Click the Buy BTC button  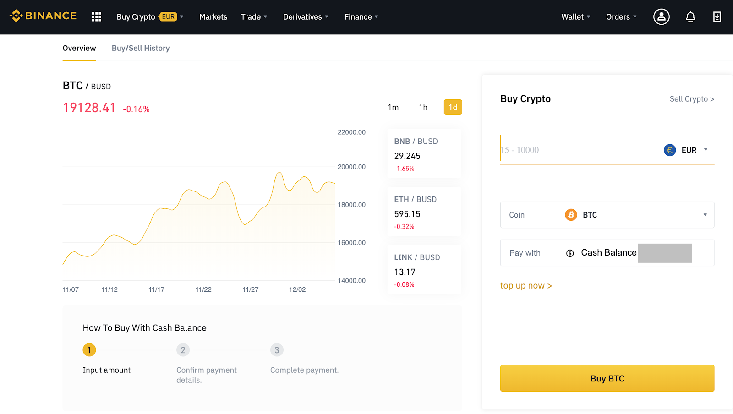[607, 378]
